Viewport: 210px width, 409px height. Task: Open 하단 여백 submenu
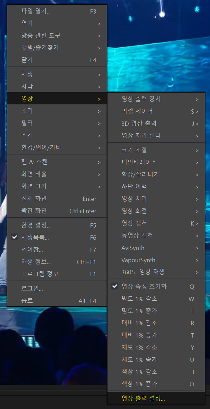tap(156, 187)
